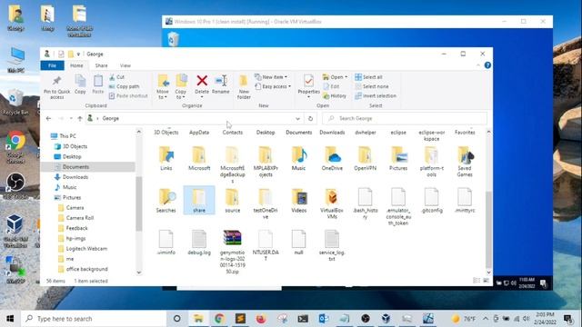Select the genymotion logs zip file

tap(233, 252)
